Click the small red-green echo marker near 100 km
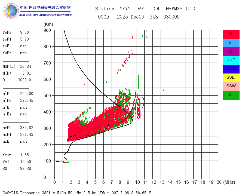 pos(66,163)
